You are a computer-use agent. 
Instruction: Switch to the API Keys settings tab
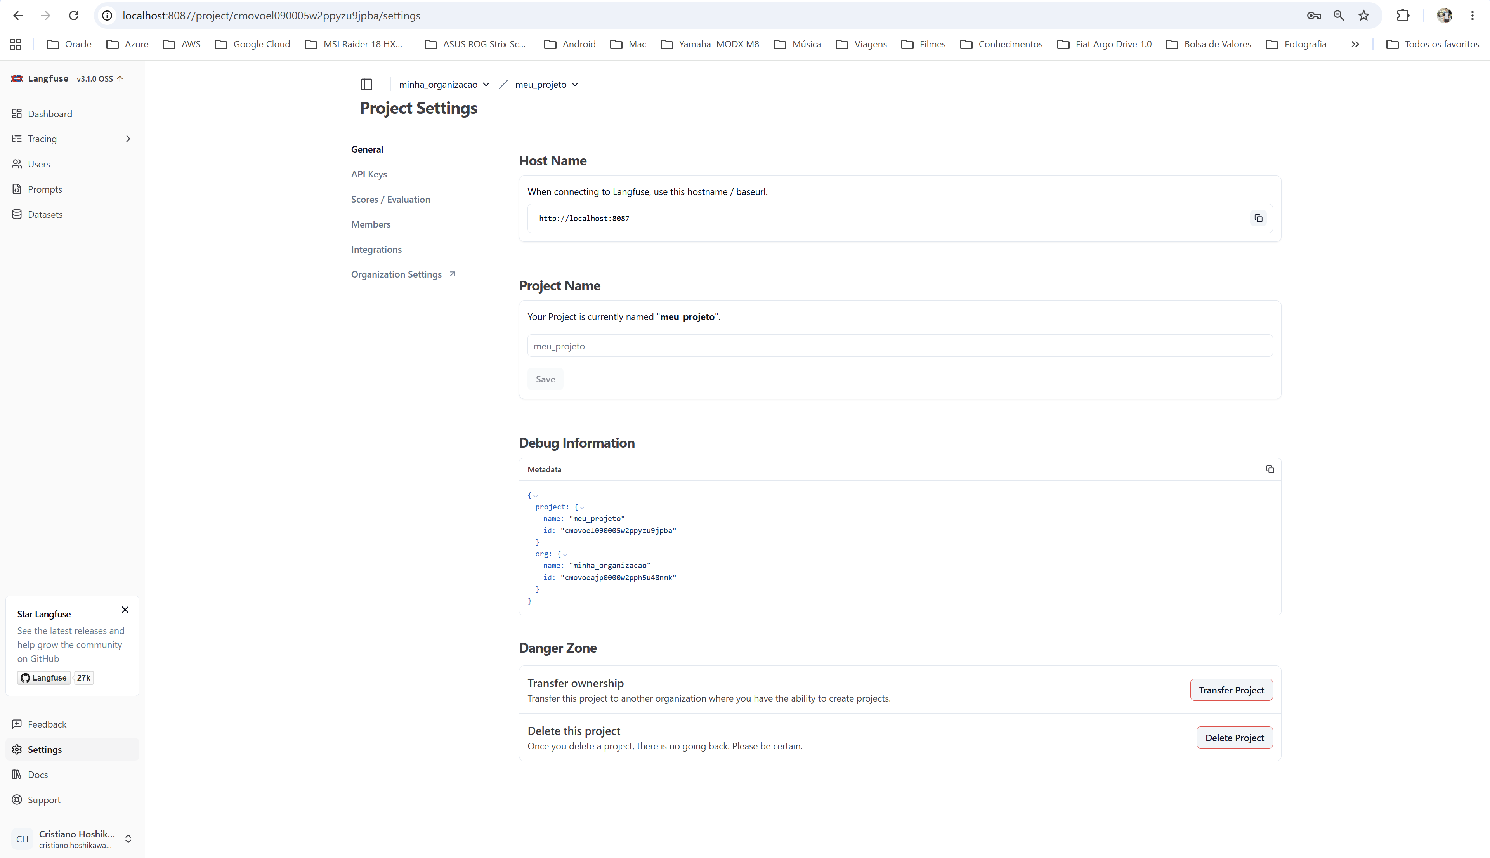pos(369,174)
